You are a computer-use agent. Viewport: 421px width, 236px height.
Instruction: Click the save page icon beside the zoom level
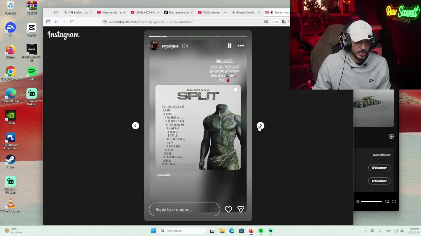266,22
